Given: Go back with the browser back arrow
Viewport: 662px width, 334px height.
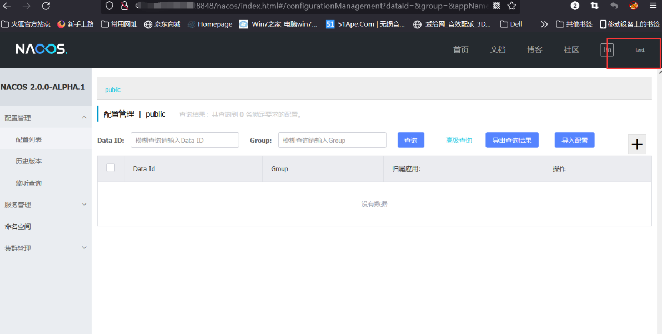Looking at the screenshot, I should point(7,6).
